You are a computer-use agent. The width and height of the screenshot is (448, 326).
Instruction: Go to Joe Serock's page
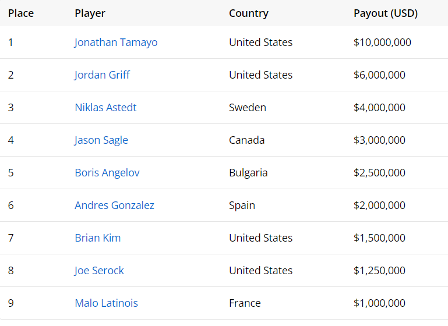[x=99, y=271]
